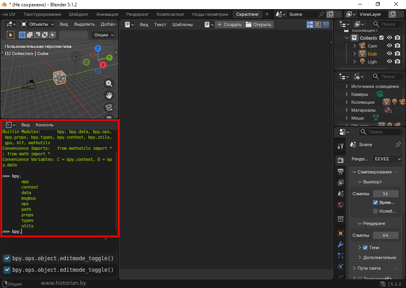
Task: Uncheck the Тени checkbox
Action: pyautogui.click(x=365, y=248)
